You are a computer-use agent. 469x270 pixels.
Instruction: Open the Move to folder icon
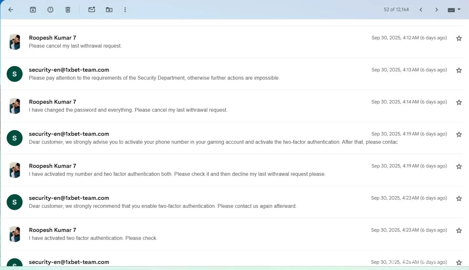[109, 10]
